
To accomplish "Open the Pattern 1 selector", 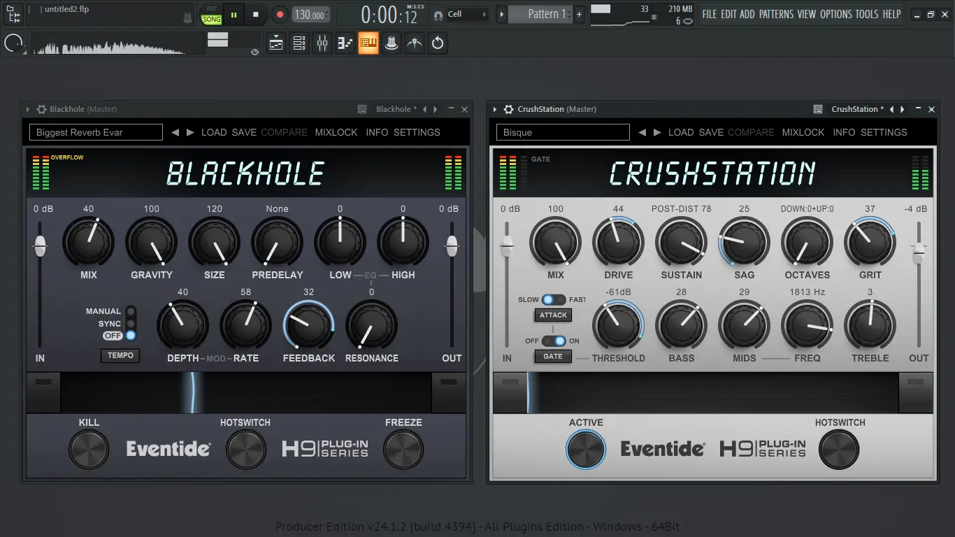I will (541, 14).
